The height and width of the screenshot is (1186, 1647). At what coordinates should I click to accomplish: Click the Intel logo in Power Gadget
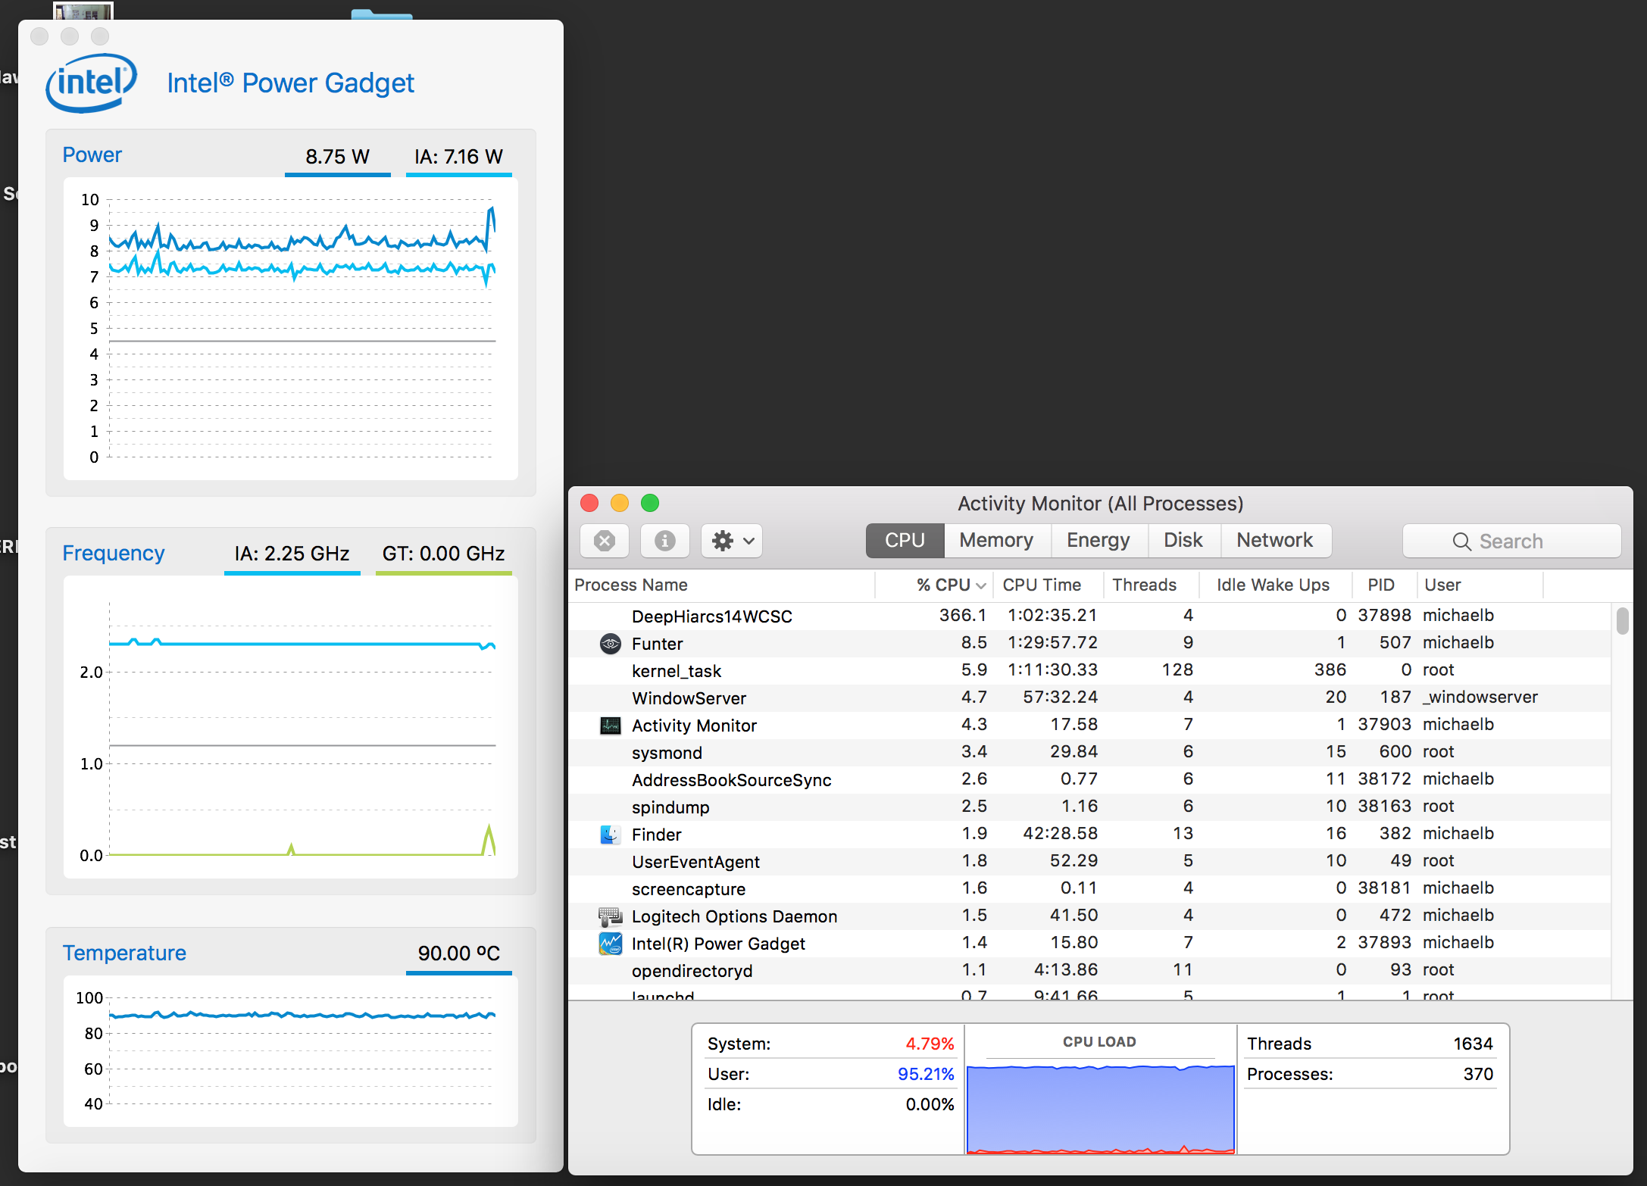coord(92,83)
